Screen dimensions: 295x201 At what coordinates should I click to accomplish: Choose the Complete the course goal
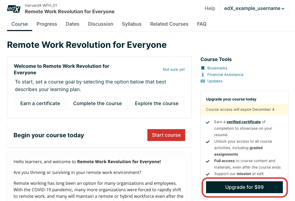click(x=97, y=103)
